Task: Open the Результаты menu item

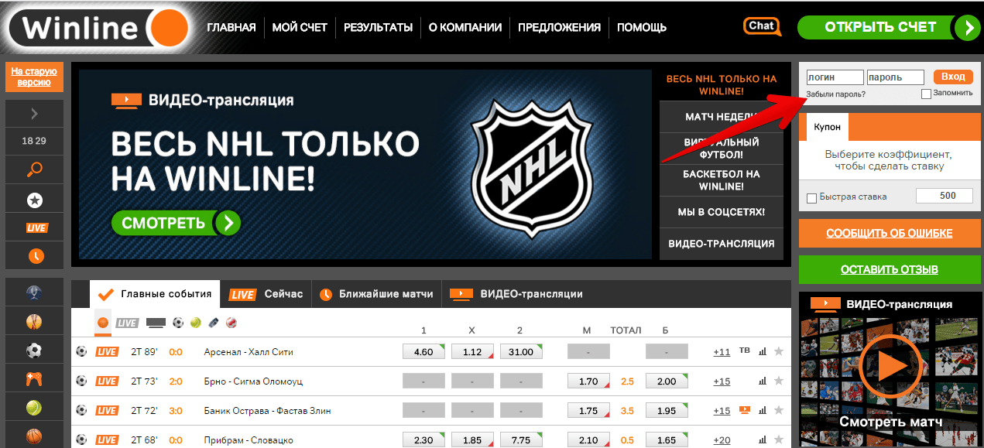Action: tap(378, 28)
